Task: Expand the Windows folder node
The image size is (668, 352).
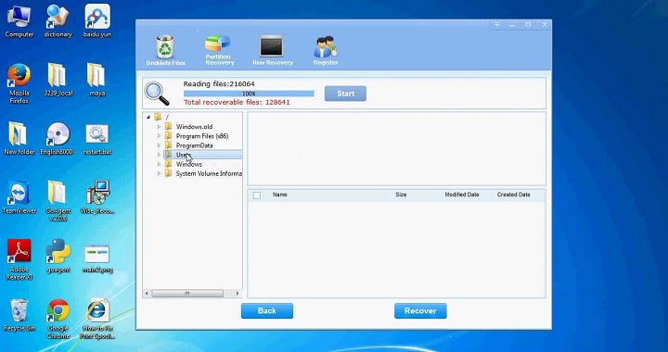Action: [x=159, y=164]
